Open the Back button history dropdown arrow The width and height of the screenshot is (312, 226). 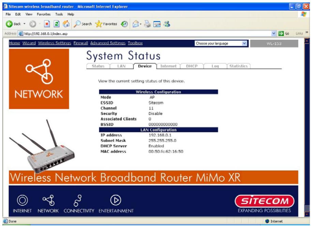coord(25,24)
